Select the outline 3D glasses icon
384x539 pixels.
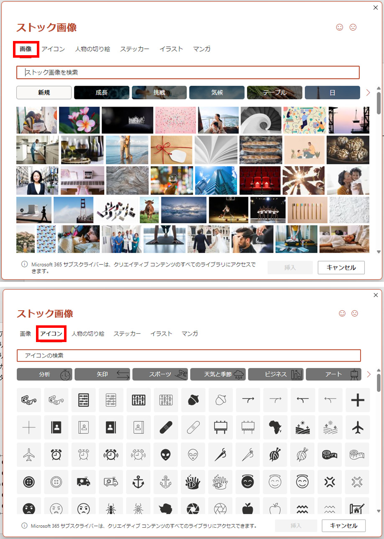56,400
